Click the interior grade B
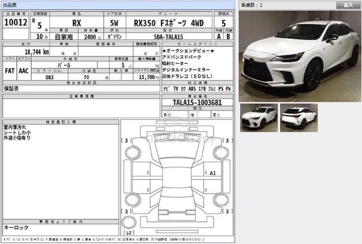This screenshot has width=362, height=244. pos(228,37)
